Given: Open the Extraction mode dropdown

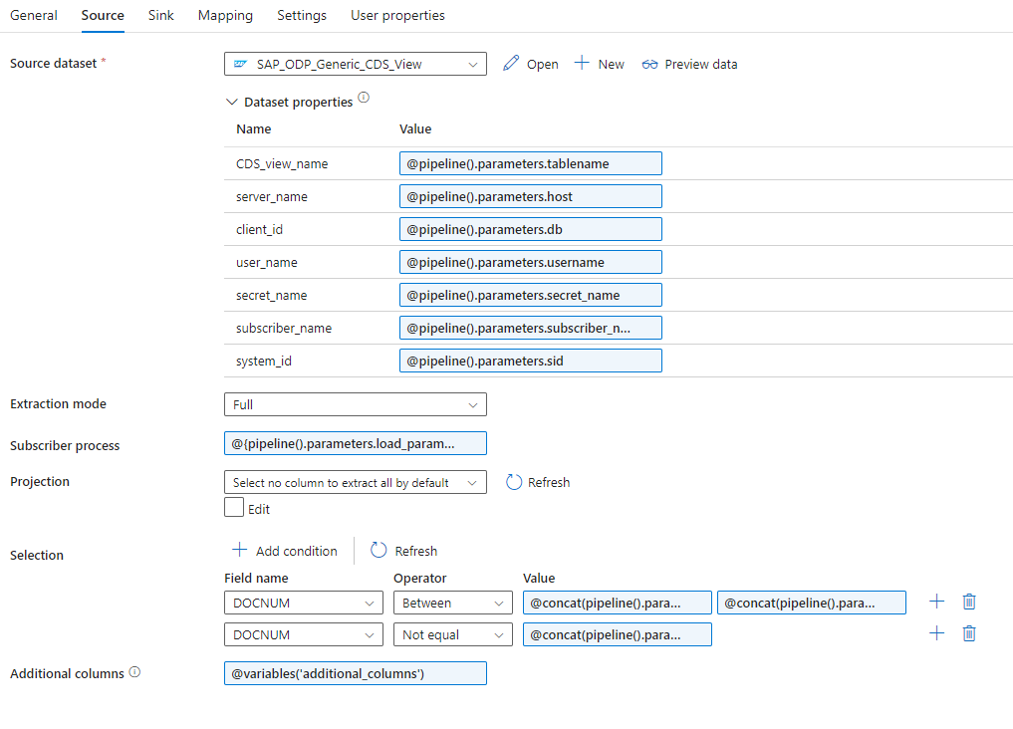Looking at the screenshot, I should point(355,404).
